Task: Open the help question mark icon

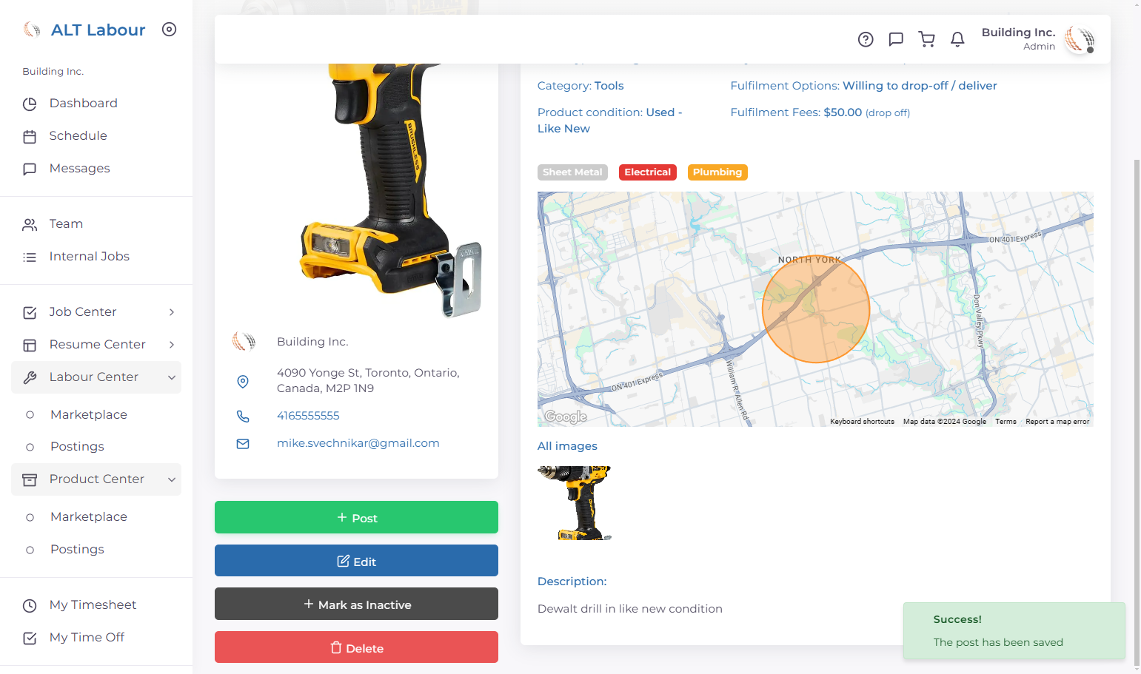Action: (866, 39)
